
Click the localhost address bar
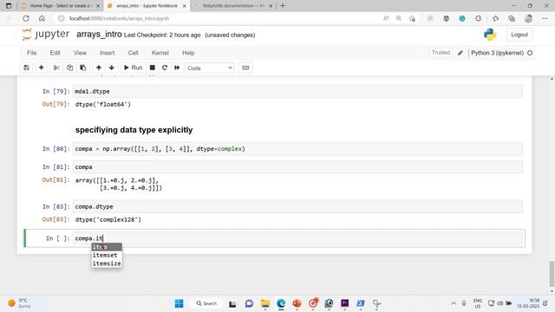pyautogui.click(x=219, y=18)
